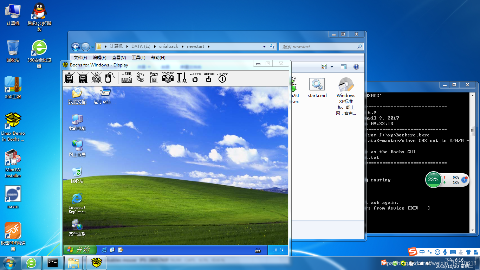Open Linux Demo in Bochs shortcut

(13, 127)
